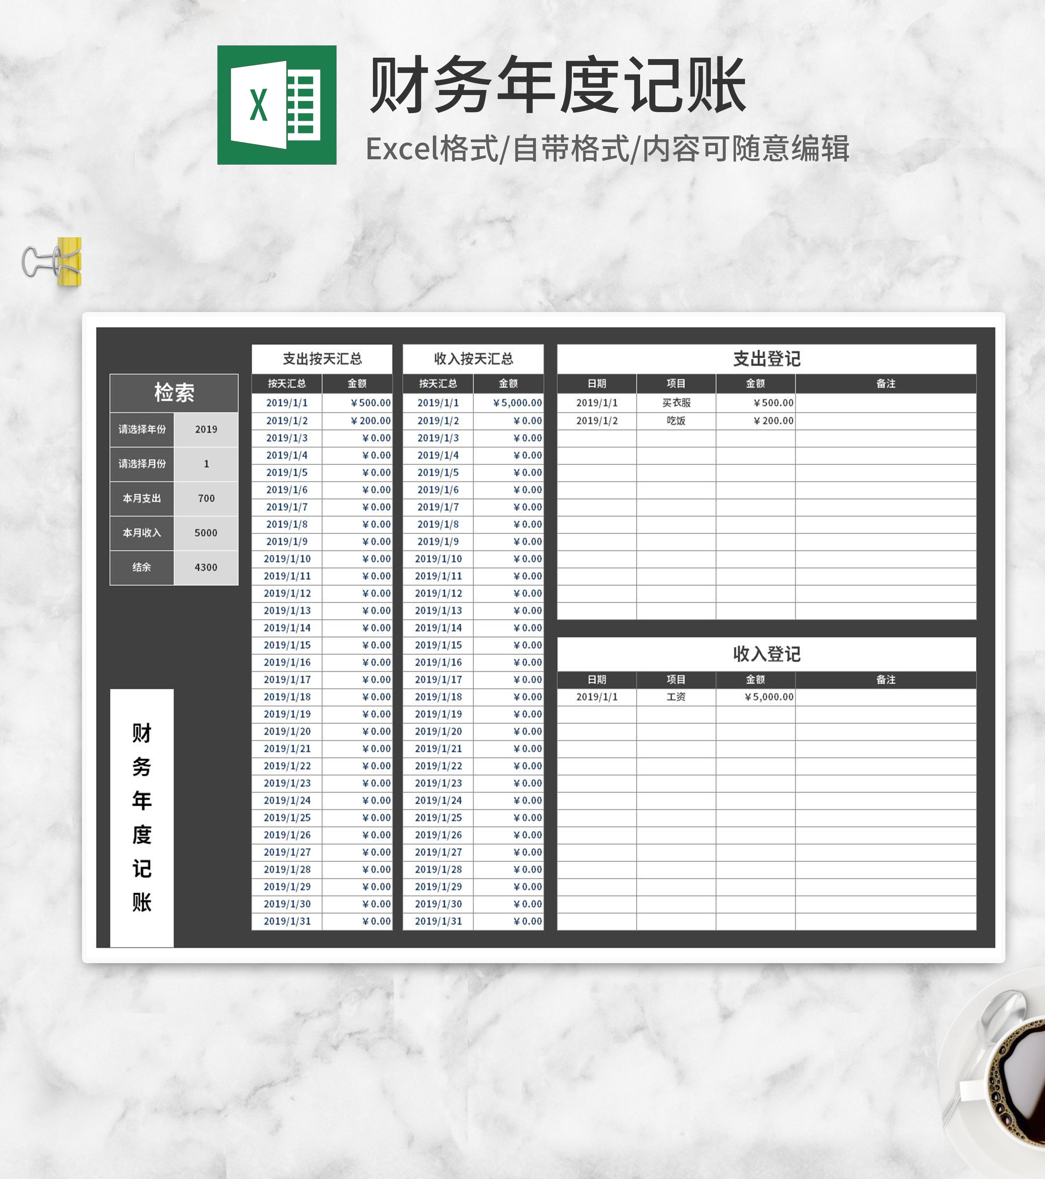
Task: Select the 本月收入 value 5000 cell
Action: click(x=206, y=533)
